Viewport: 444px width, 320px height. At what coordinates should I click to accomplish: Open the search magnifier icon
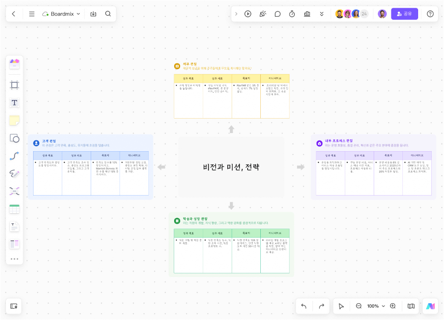point(108,14)
